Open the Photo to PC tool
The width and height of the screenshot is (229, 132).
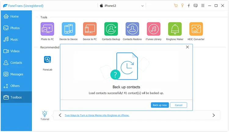click(47, 29)
